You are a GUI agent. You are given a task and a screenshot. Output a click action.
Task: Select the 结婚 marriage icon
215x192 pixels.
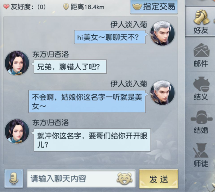tap(201, 122)
